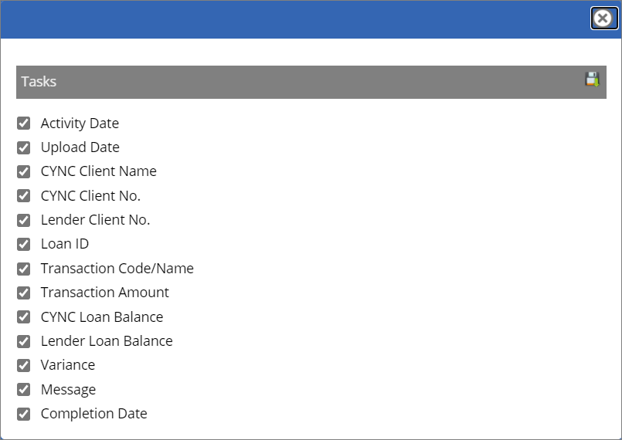The height and width of the screenshot is (440, 622).
Task: Uncheck the CYNC Loan Balance checkbox
Action: [24, 317]
